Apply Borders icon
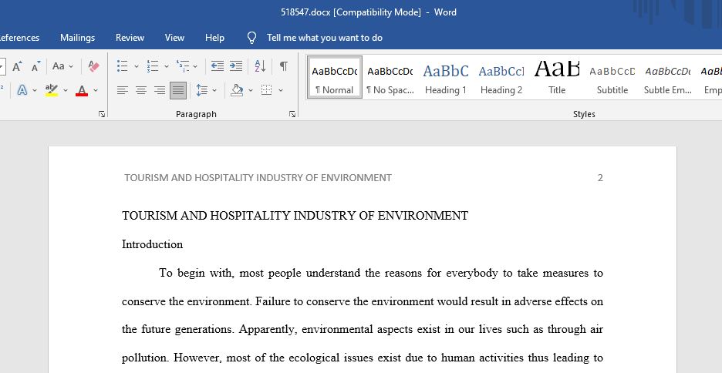The image size is (722, 373). pyautogui.click(x=266, y=90)
